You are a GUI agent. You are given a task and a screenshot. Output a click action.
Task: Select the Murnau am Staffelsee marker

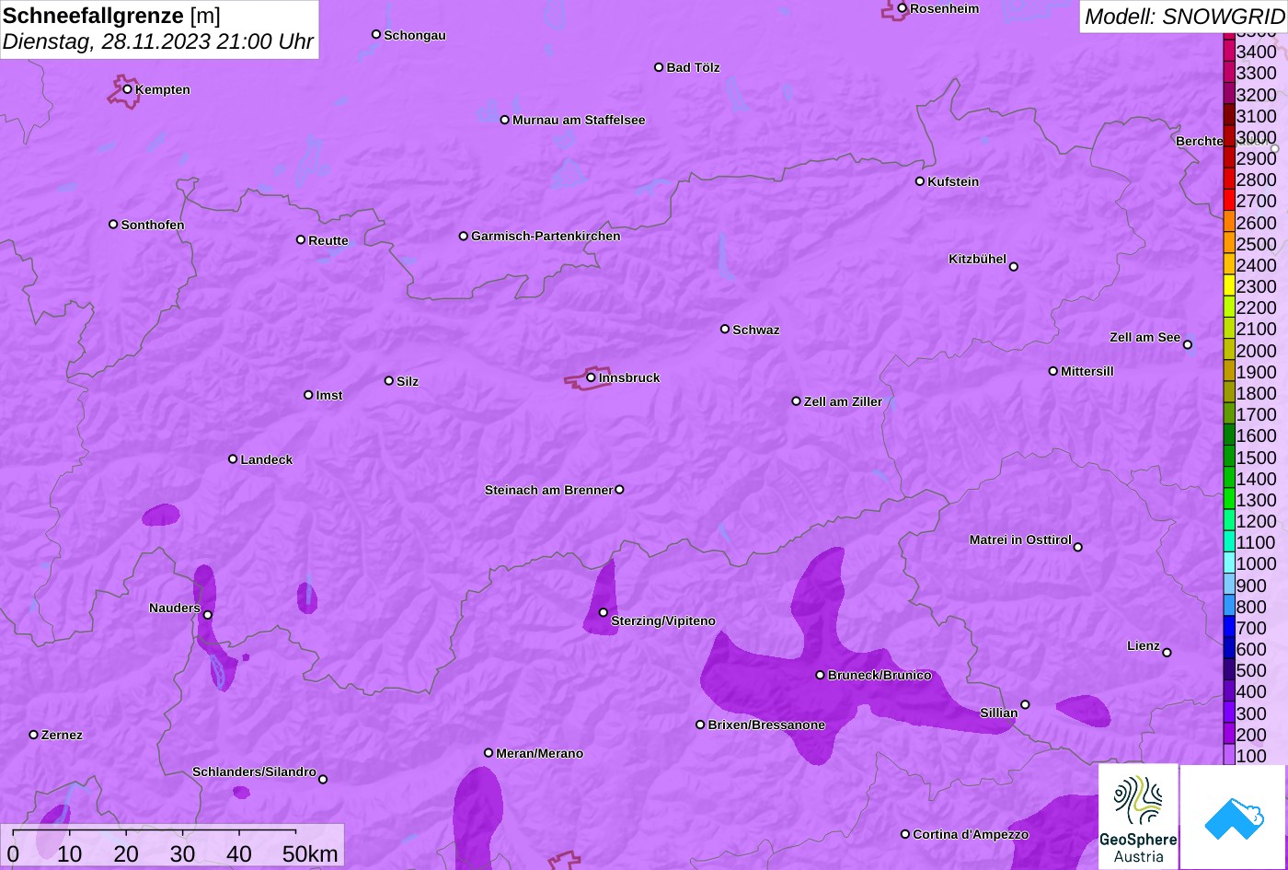point(505,120)
